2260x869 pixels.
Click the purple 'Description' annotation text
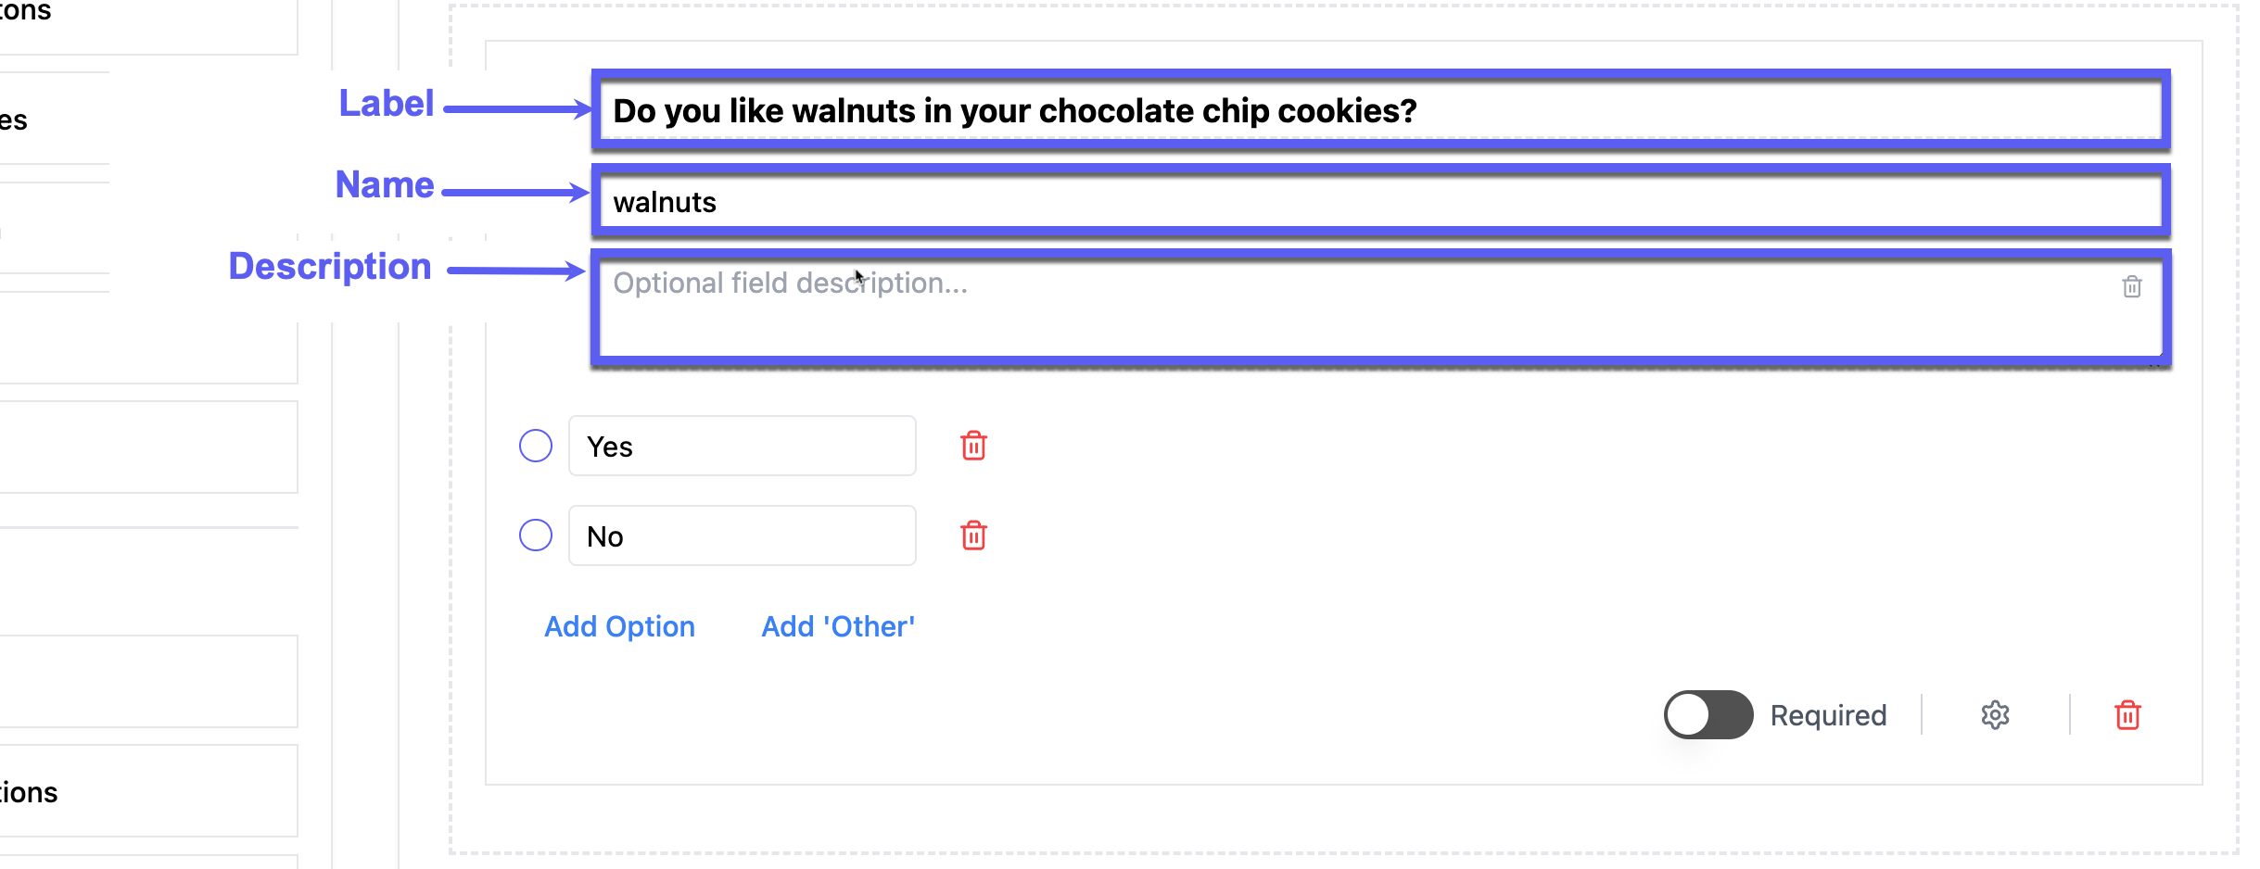click(330, 266)
